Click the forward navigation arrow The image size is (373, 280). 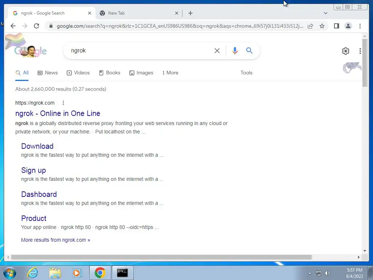[25, 26]
